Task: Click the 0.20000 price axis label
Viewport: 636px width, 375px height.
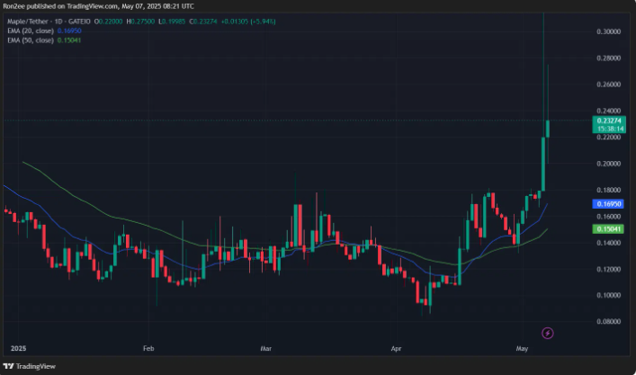Action: [x=608, y=164]
